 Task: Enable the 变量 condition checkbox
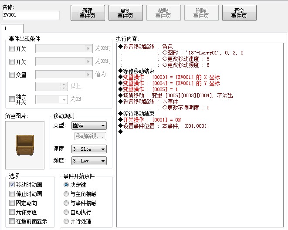tap(12, 75)
